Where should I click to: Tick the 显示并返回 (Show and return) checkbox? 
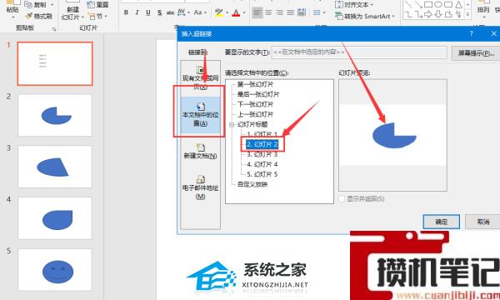342,199
